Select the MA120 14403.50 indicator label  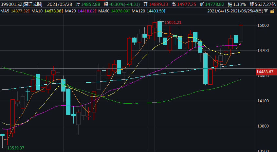[x=149, y=11]
